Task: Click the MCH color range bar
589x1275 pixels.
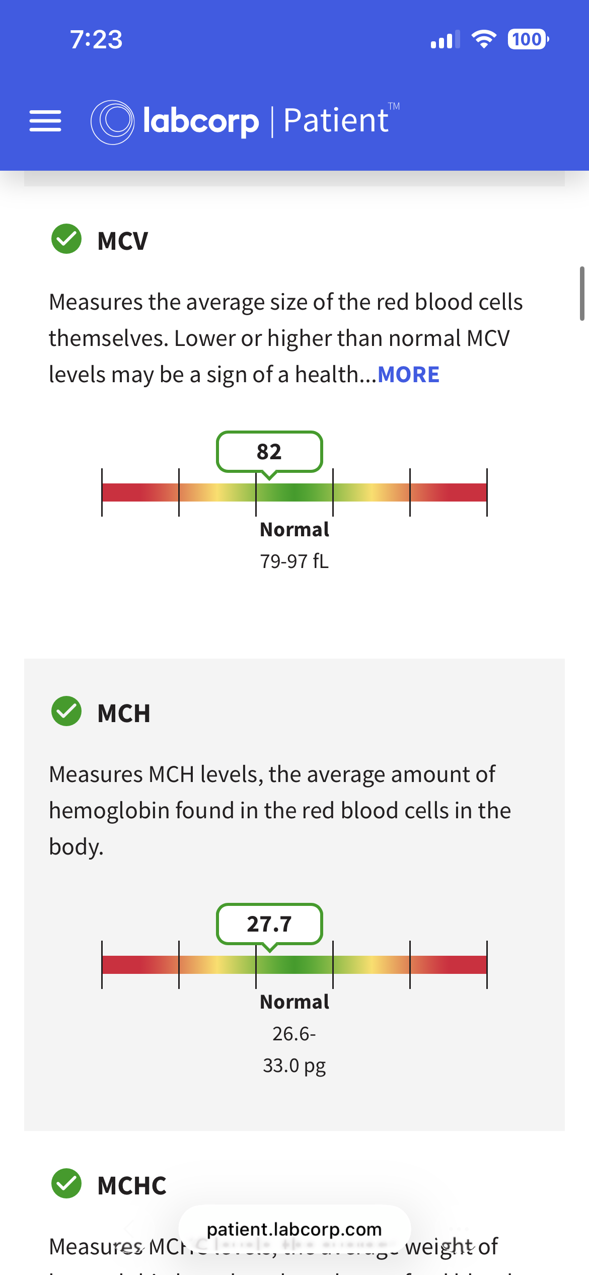Action: coord(294,965)
